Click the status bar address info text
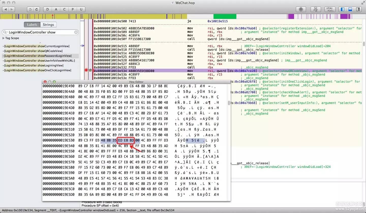The width and height of the screenshot is (366, 213). click(88, 210)
